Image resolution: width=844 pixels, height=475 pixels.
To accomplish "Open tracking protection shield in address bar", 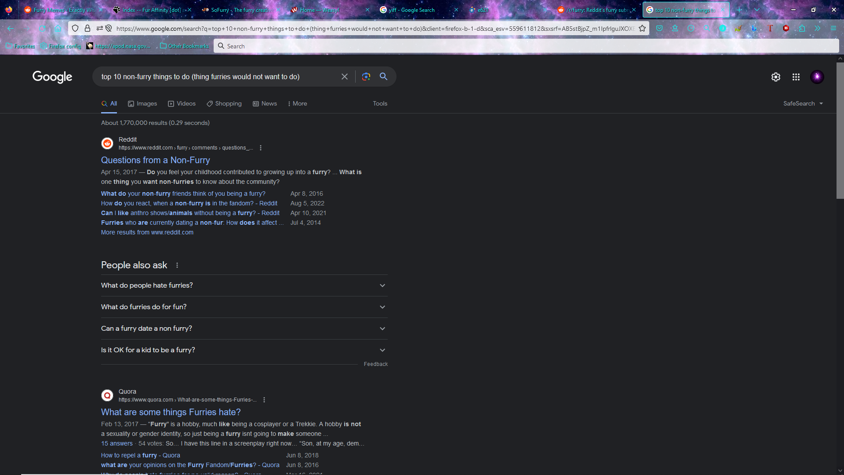I will (75, 29).
